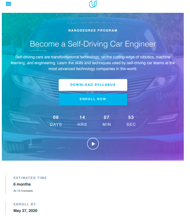This screenshot has width=190, height=216.
Task: Select the 07 Min countdown value
Action: coord(107,117)
